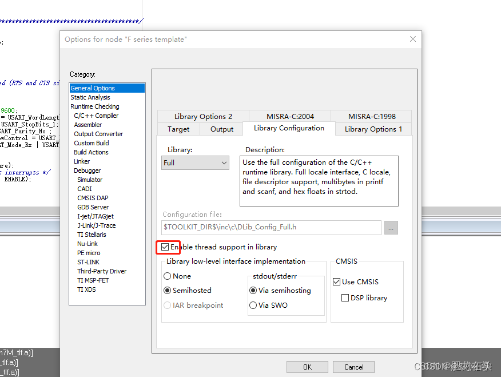Select Assembler in the category list
Screen dimensions: 501x377
88,125
